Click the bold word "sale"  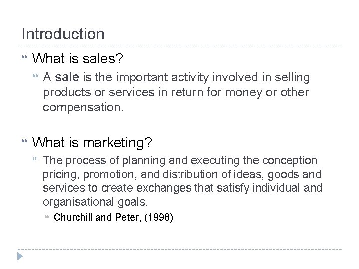pos(65,77)
